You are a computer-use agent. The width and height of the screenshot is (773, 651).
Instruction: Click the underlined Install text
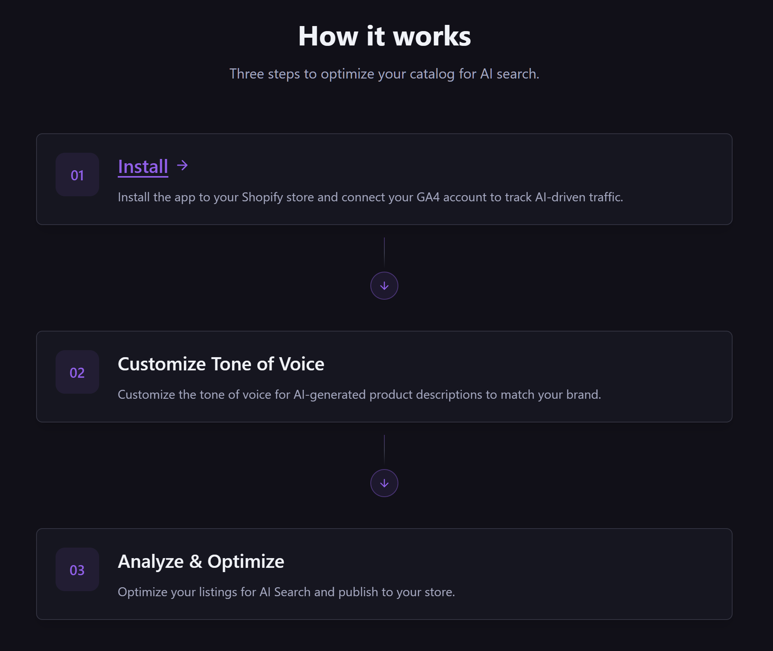143,166
